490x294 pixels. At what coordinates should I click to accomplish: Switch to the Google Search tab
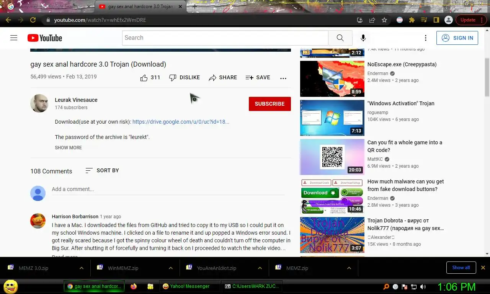click(47, 7)
